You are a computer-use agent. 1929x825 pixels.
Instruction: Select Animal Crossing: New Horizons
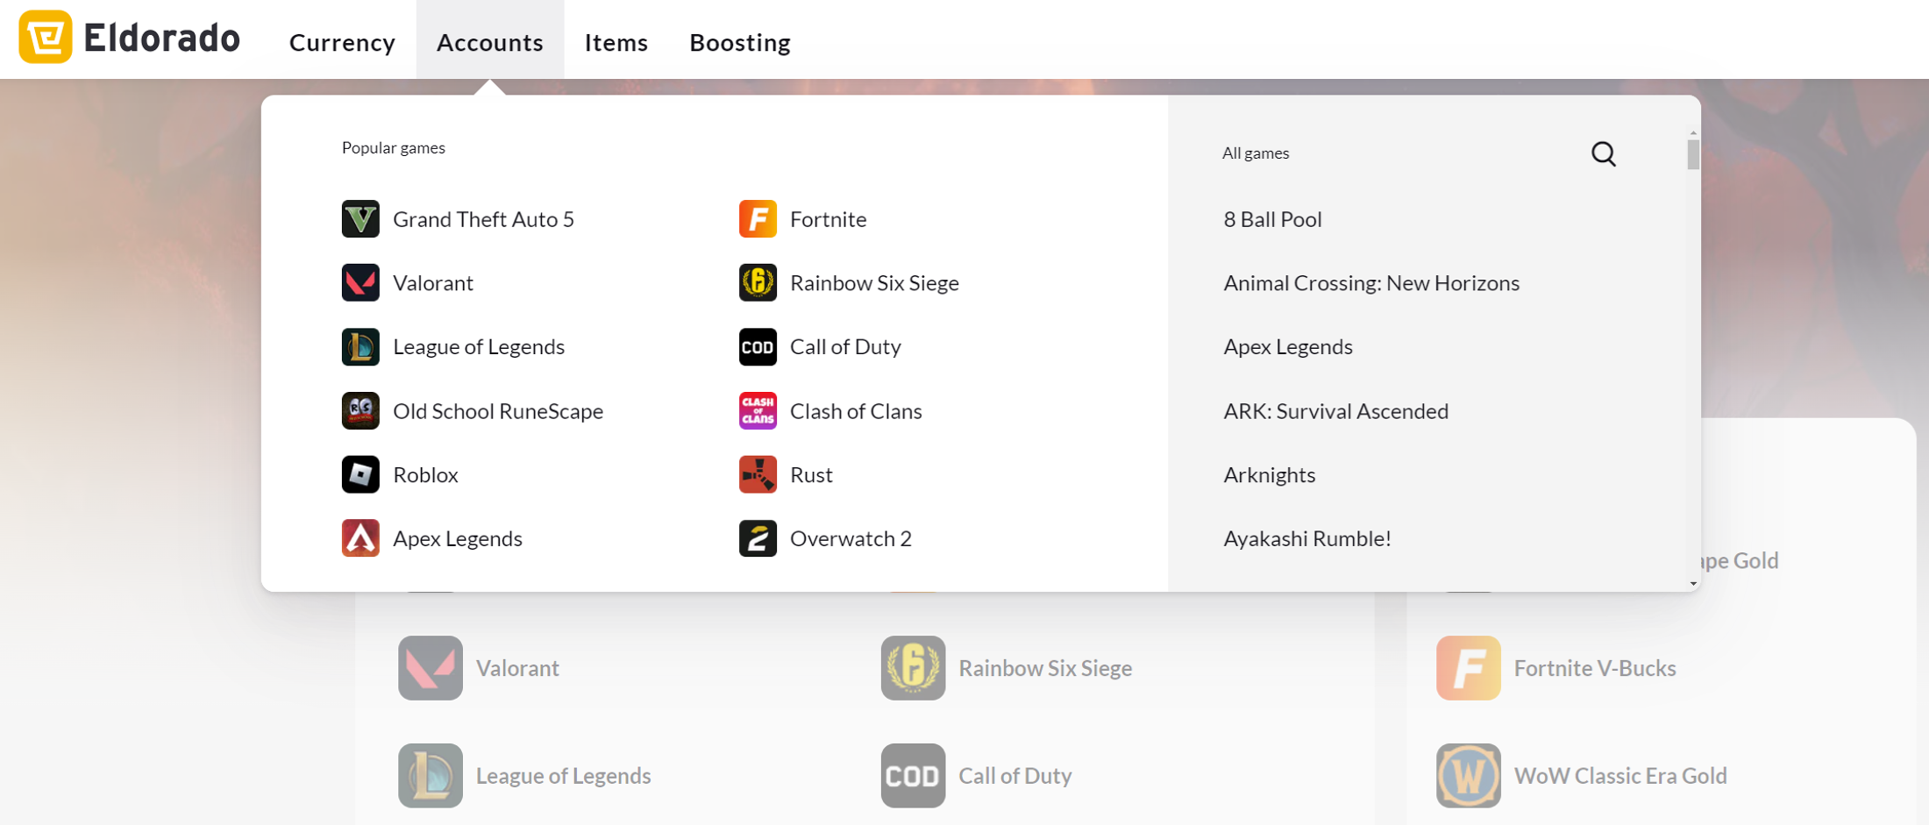pos(1370,283)
